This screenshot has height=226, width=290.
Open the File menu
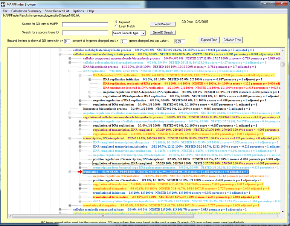pyautogui.click(x=5, y=11)
